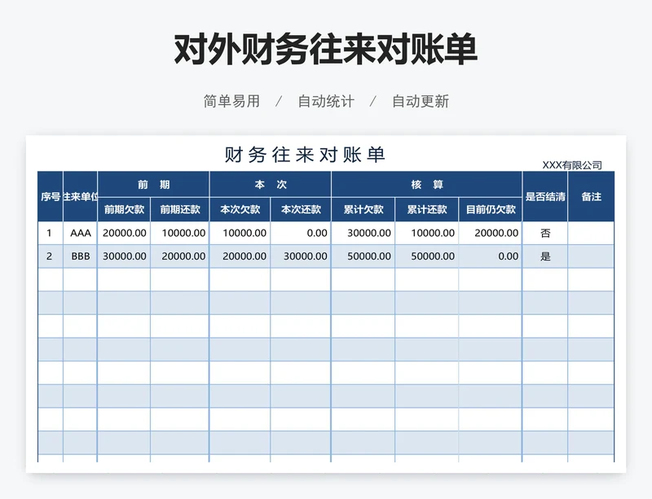
Task: Select the 是 cell in BBB row
Action: tap(544, 256)
